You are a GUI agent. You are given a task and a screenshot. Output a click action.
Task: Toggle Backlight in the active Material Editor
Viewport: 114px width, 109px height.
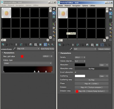111,13
